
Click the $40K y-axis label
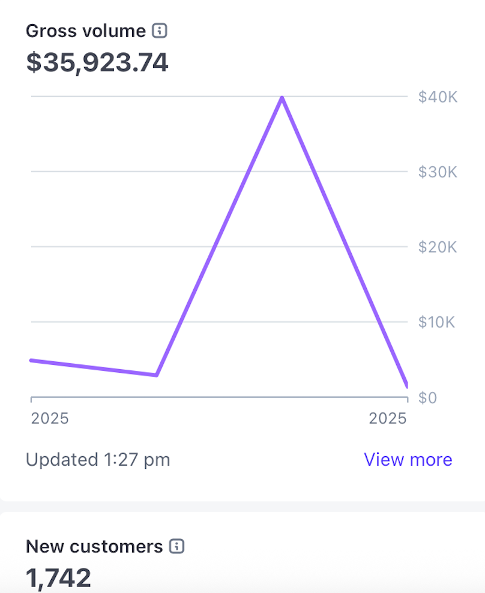click(x=438, y=97)
